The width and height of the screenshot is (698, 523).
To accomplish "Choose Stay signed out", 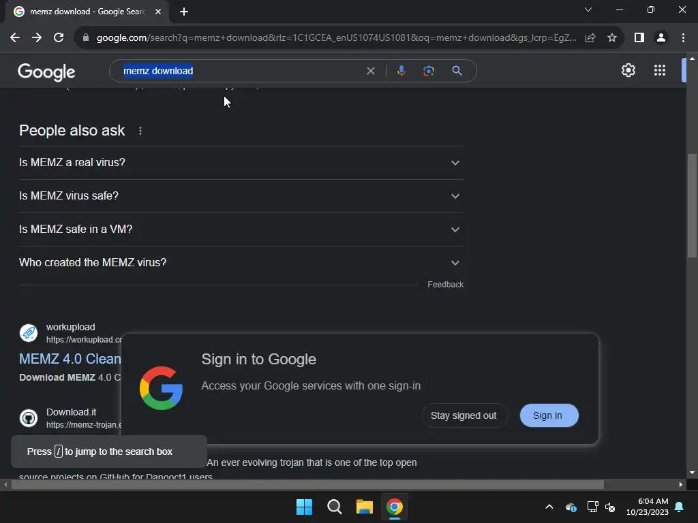I will [x=464, y=415].
